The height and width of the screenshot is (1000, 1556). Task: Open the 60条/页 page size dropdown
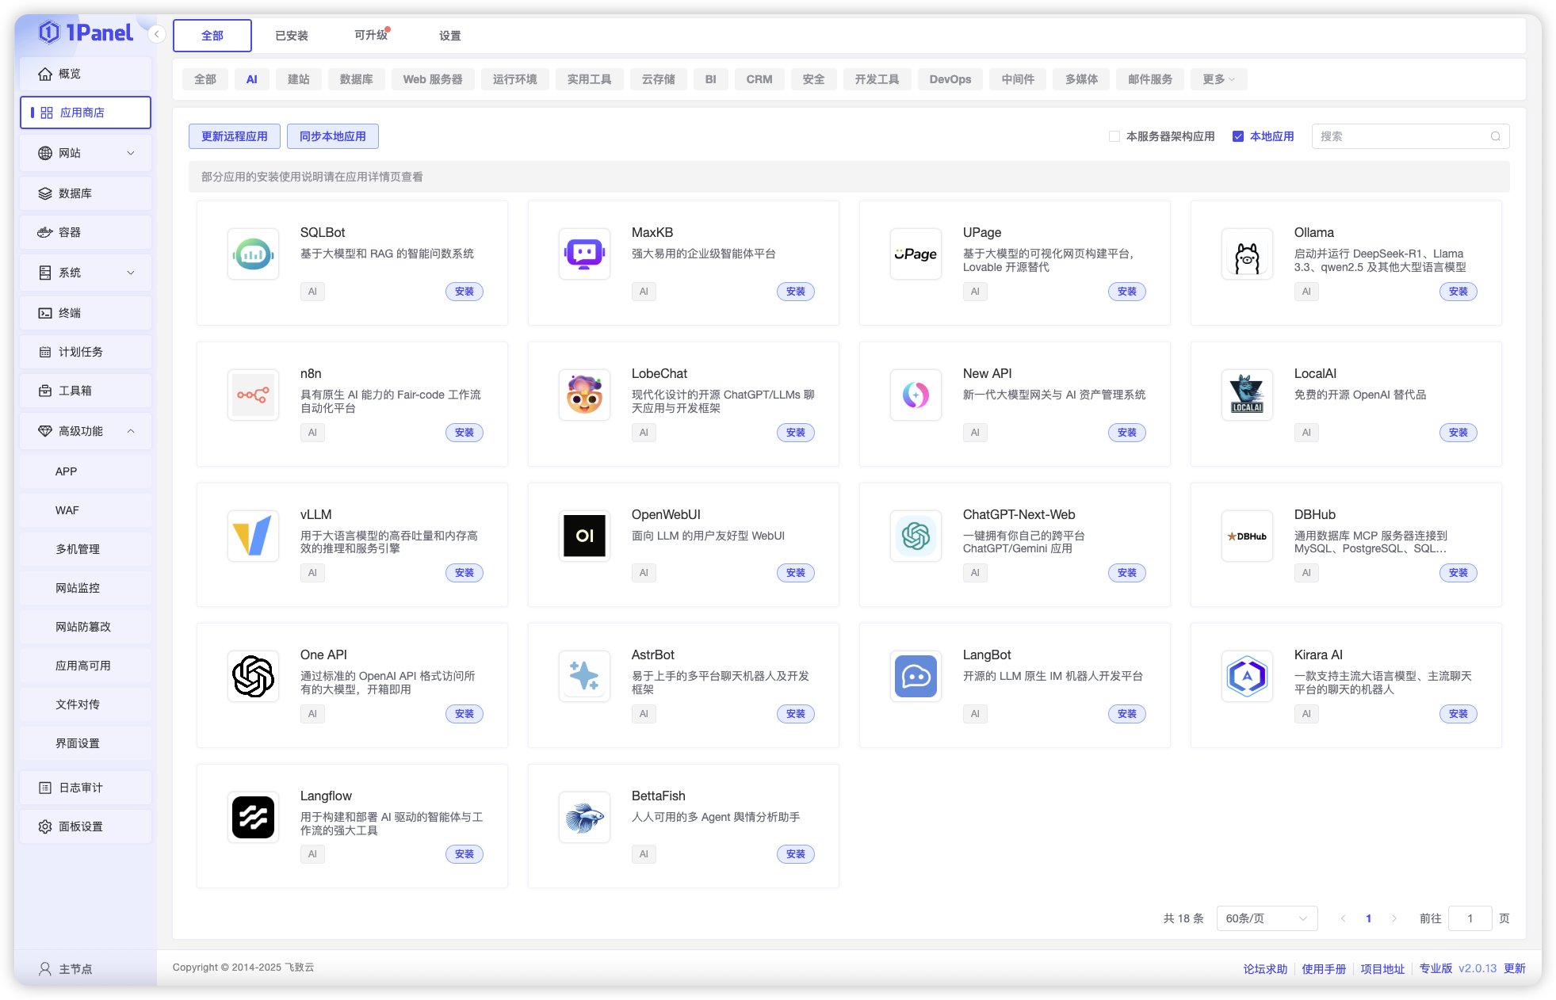click(1266, 918)
